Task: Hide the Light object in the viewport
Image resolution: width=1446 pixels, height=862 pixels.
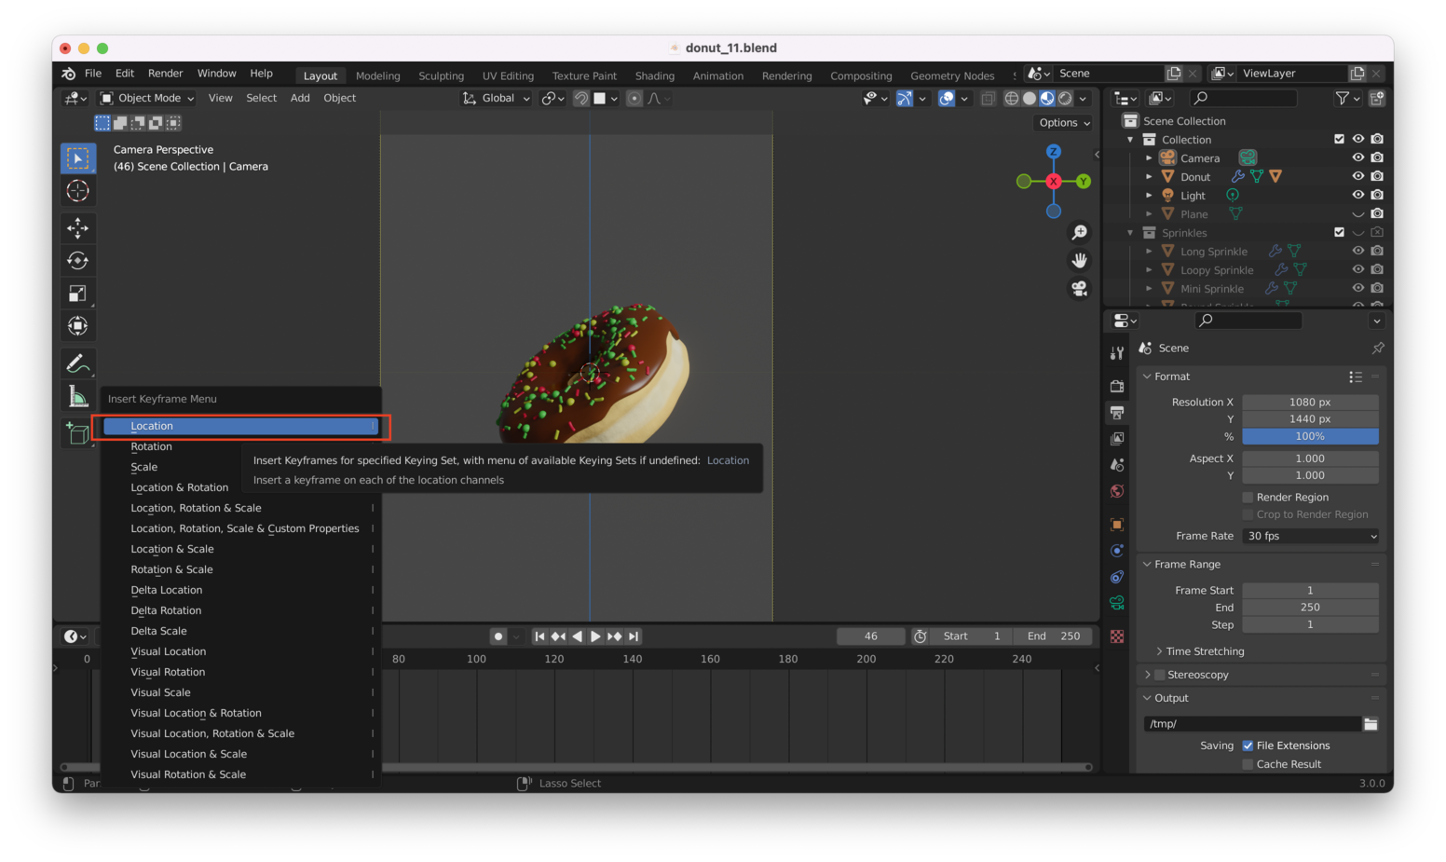Action: 1357,195
